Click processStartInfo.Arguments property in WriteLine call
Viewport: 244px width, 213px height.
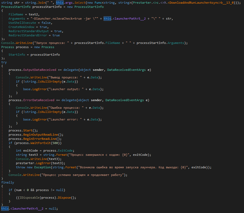tap(176, 43)
